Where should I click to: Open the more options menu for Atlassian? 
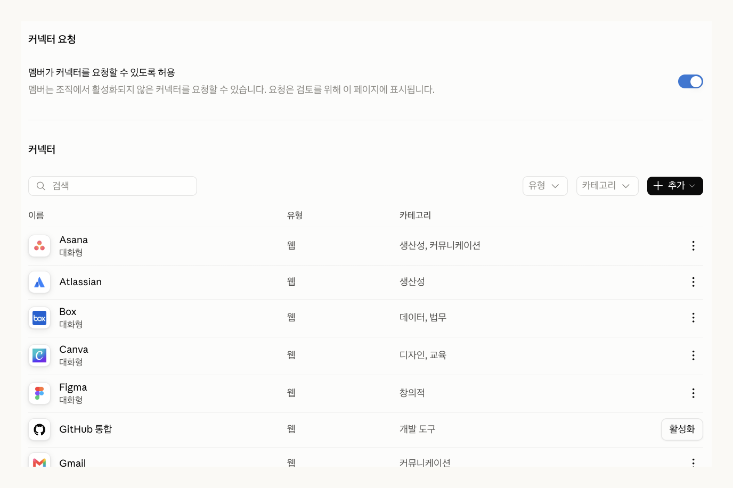click(x=693, y=282)
